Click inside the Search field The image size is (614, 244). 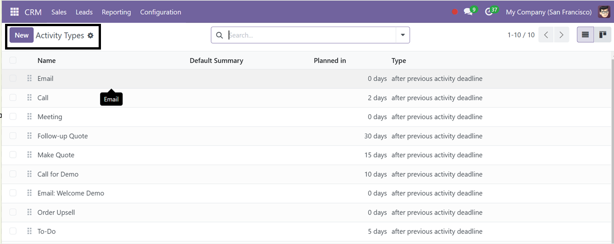[x=311, y=35]
